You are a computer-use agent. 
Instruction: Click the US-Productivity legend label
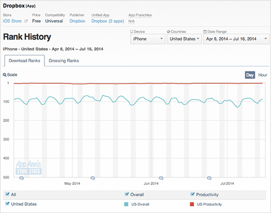(209, 204)
